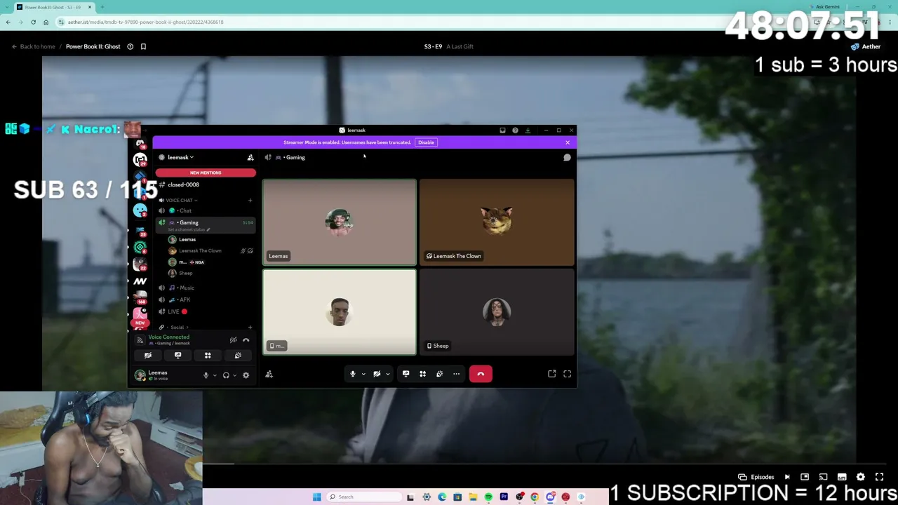898x505 pixels.
Task: Share screen button in the voice panel
Action: [x=177, y=356]
